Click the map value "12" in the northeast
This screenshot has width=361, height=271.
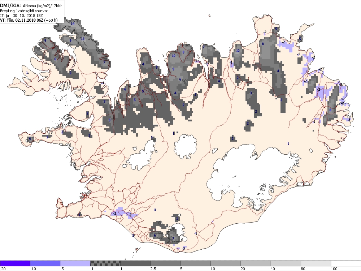[238, 51]
